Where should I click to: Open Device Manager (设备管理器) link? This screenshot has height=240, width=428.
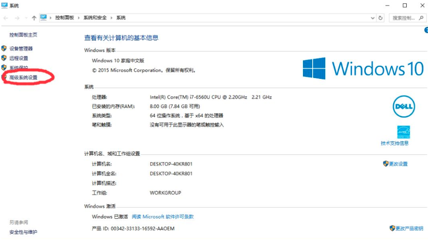click(21, 49)
